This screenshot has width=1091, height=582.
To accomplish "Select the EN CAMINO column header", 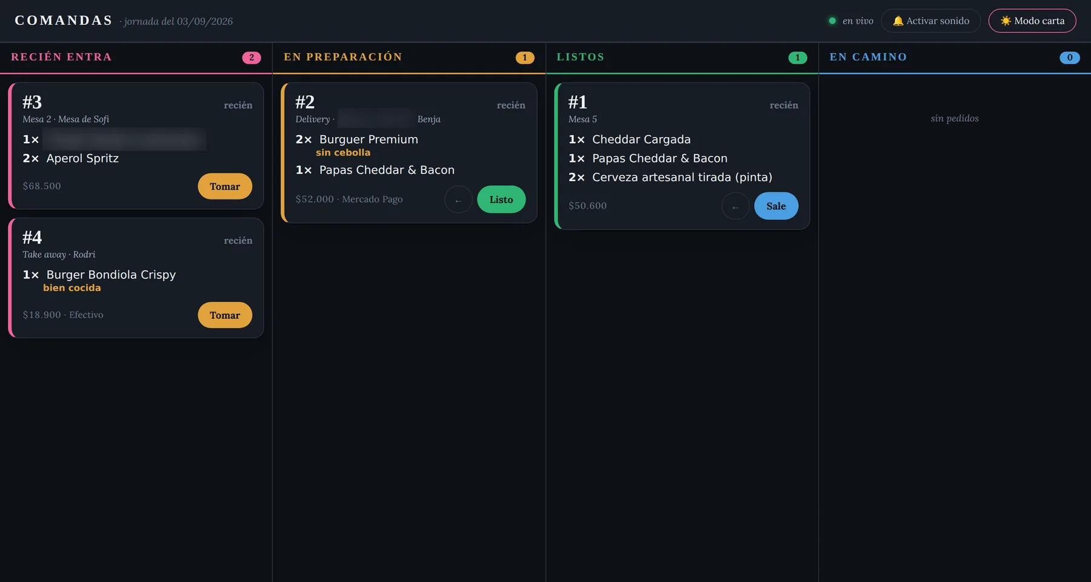I will click(868, 57).
